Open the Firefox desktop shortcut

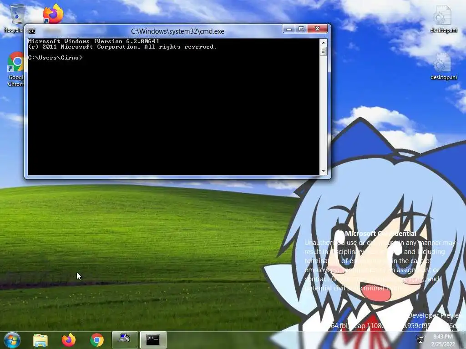(53, 14)
